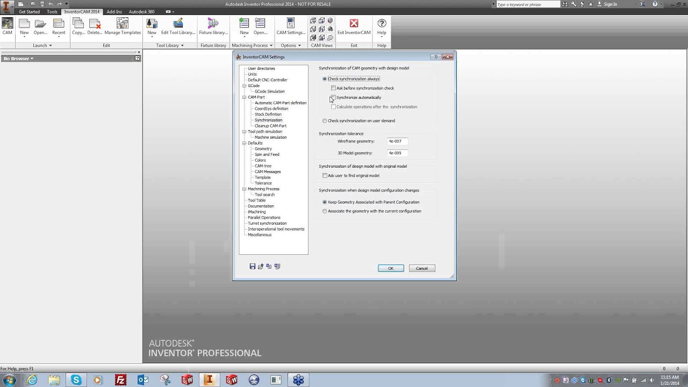This screenshot has width=688, height=387.
Task: Select Miscellaneous in settings tree
Action: coord(260,235)
